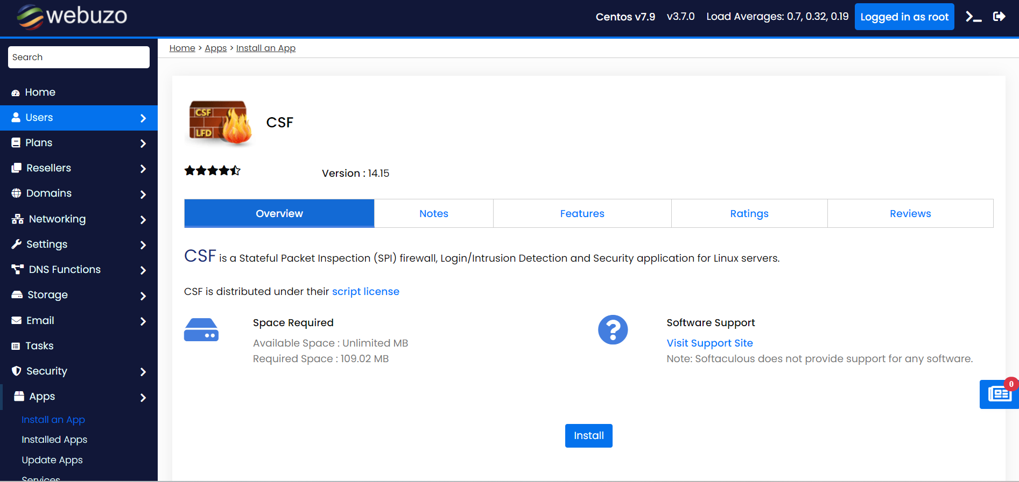Open the news panel icon with badge

point(999,394)
